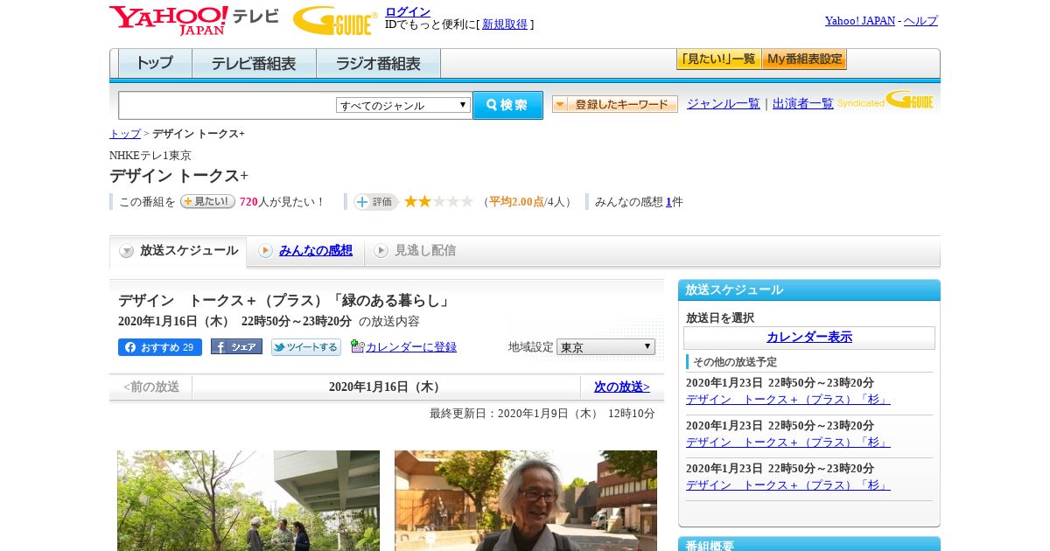Click into the keyword search field
Screen dimensions: 1050x551
(x=227, y=105)
